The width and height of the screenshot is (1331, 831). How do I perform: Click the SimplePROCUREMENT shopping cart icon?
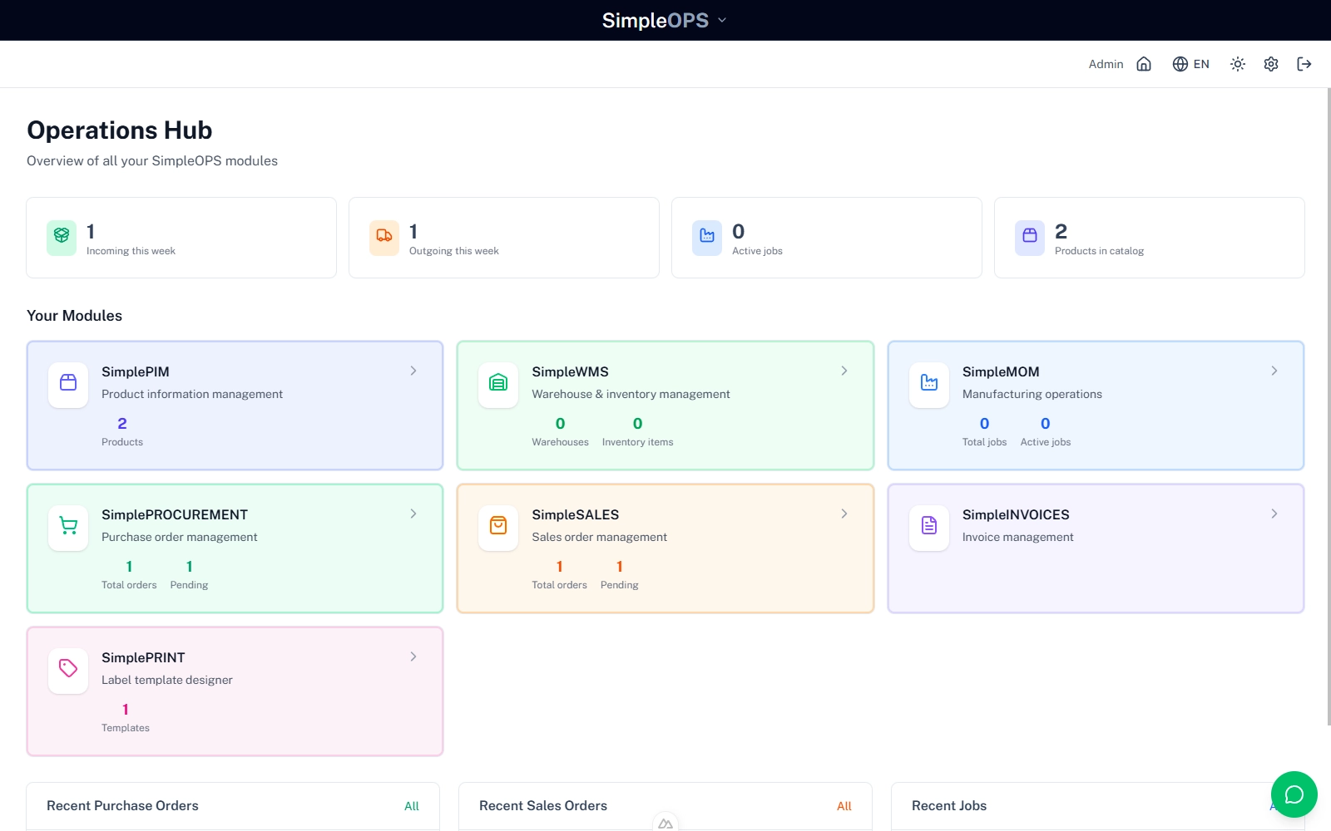click(x=67, y=527)
